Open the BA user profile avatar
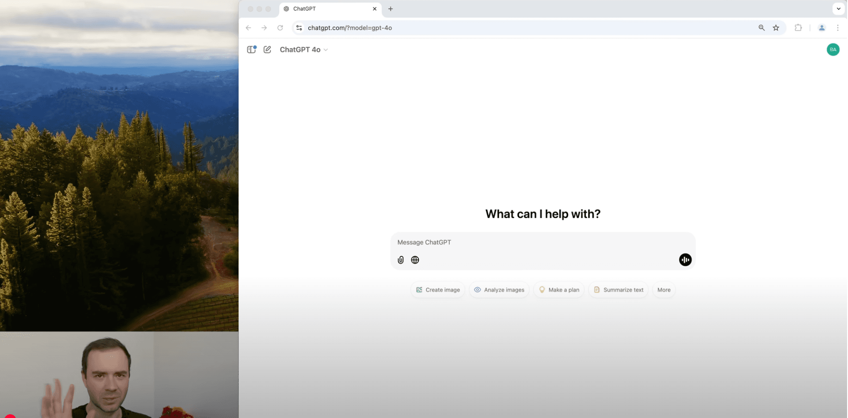 (x=833, y=49)
